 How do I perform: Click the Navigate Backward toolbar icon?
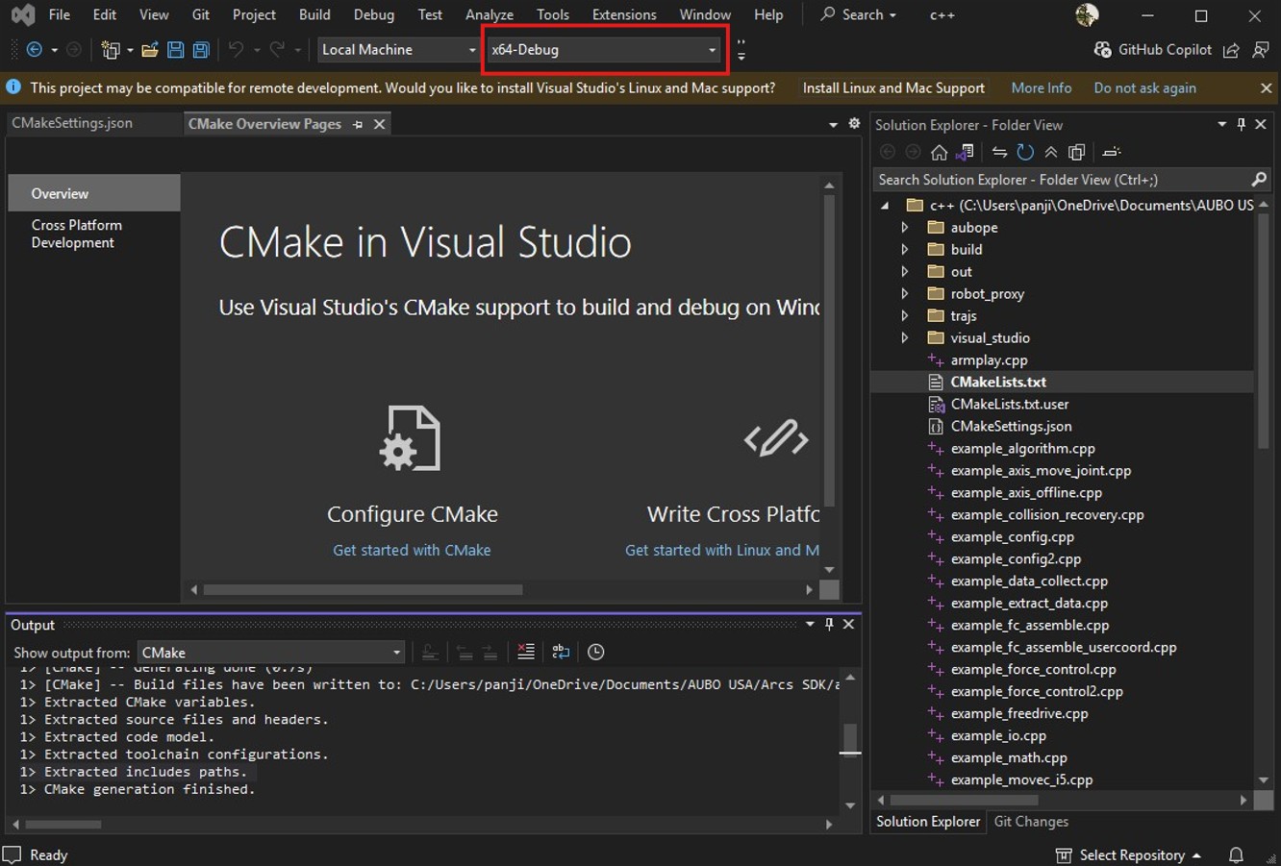[34, 50]
